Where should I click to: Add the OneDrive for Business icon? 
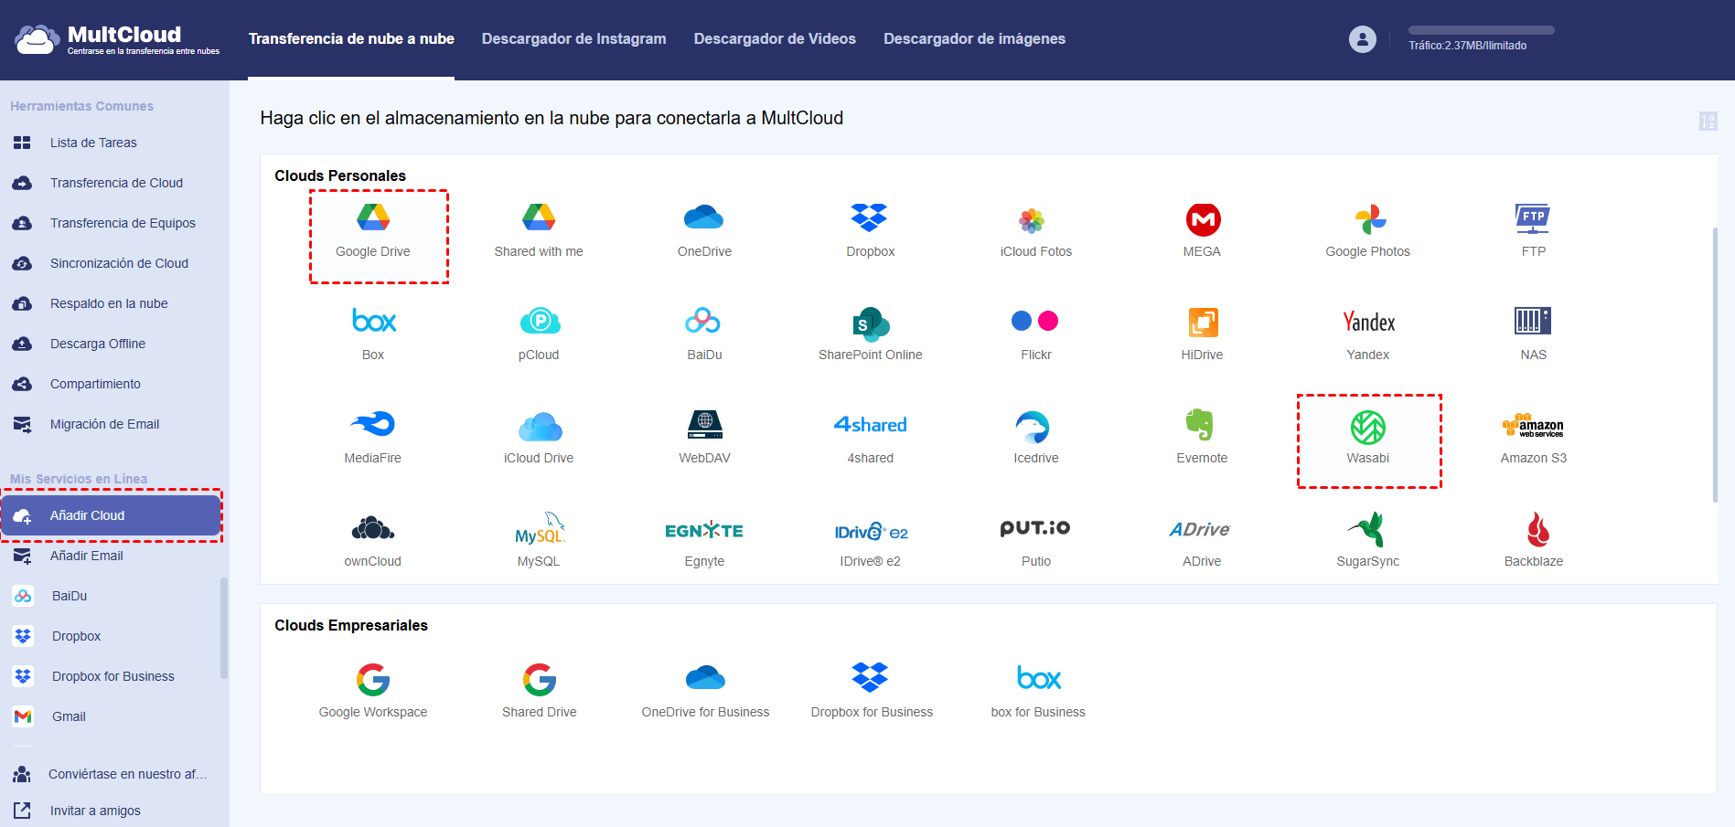(x=705, y=677)
